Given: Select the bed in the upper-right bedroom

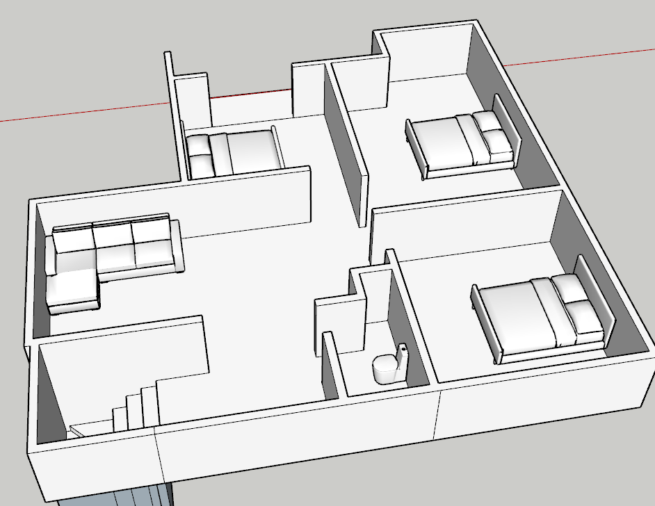Looking at the screenshot, I should 445,142.
